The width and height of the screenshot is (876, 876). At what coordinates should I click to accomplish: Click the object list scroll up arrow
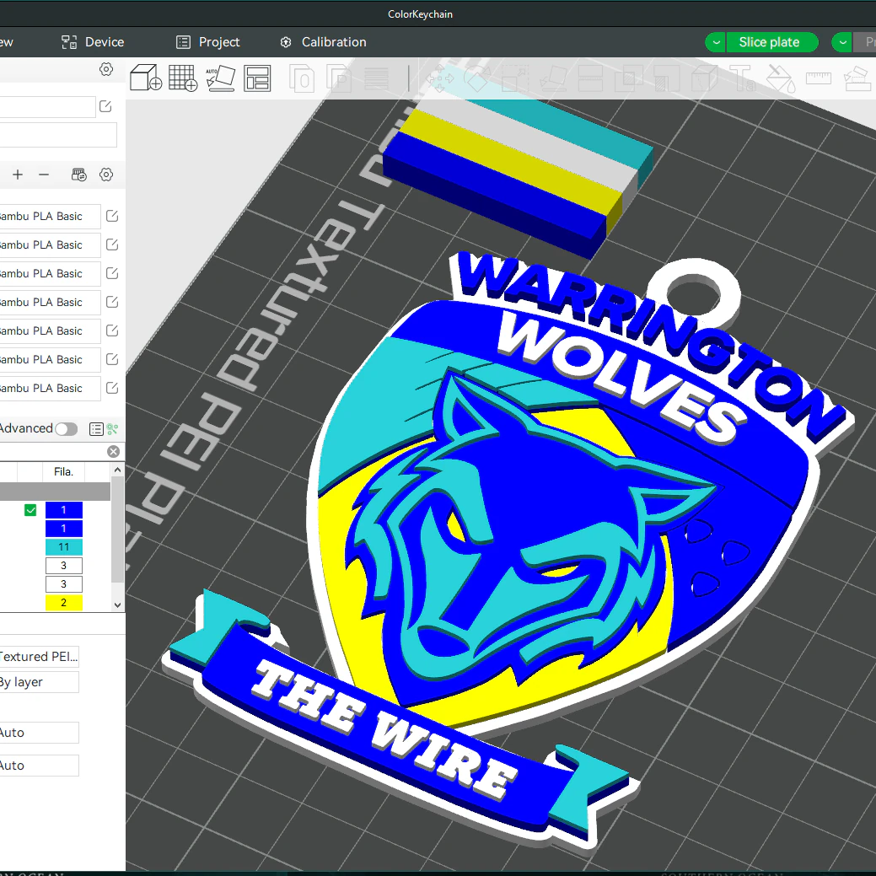pyautogui.click(x=117, y=470)
